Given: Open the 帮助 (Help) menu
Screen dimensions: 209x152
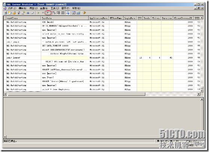Looking at the screenshot, I should pos(76,8).
